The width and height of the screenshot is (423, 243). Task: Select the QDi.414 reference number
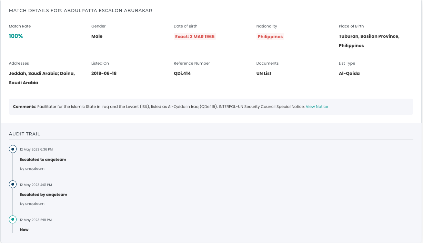click(x=182, y=74)
